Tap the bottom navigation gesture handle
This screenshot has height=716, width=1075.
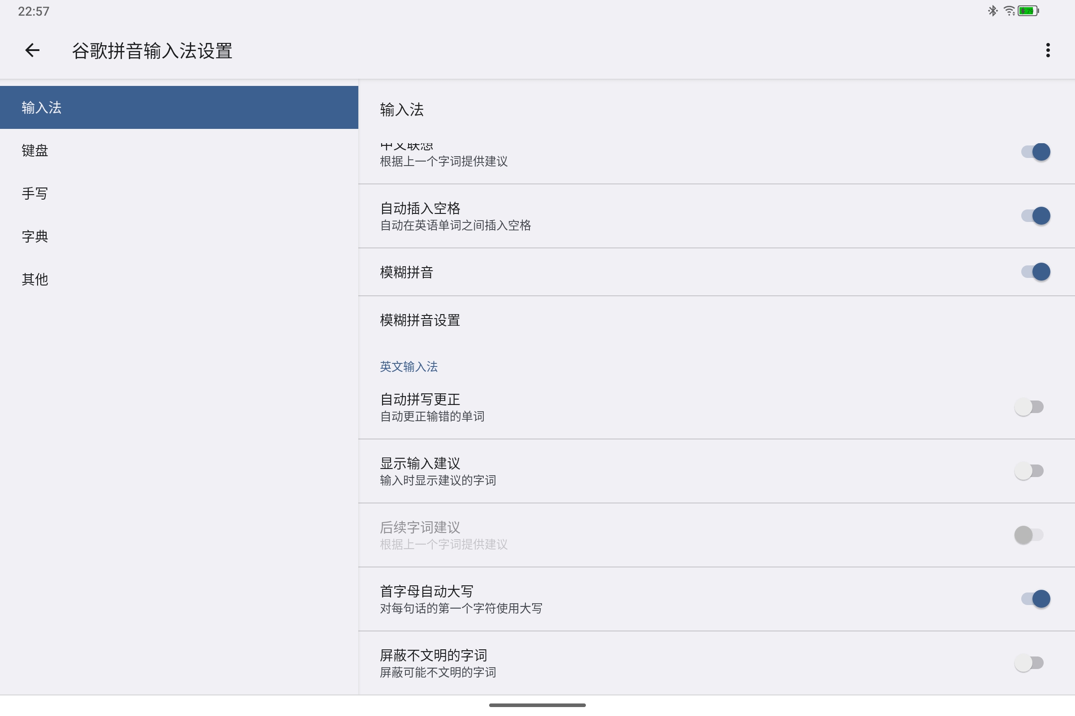[x=537, y=705]
